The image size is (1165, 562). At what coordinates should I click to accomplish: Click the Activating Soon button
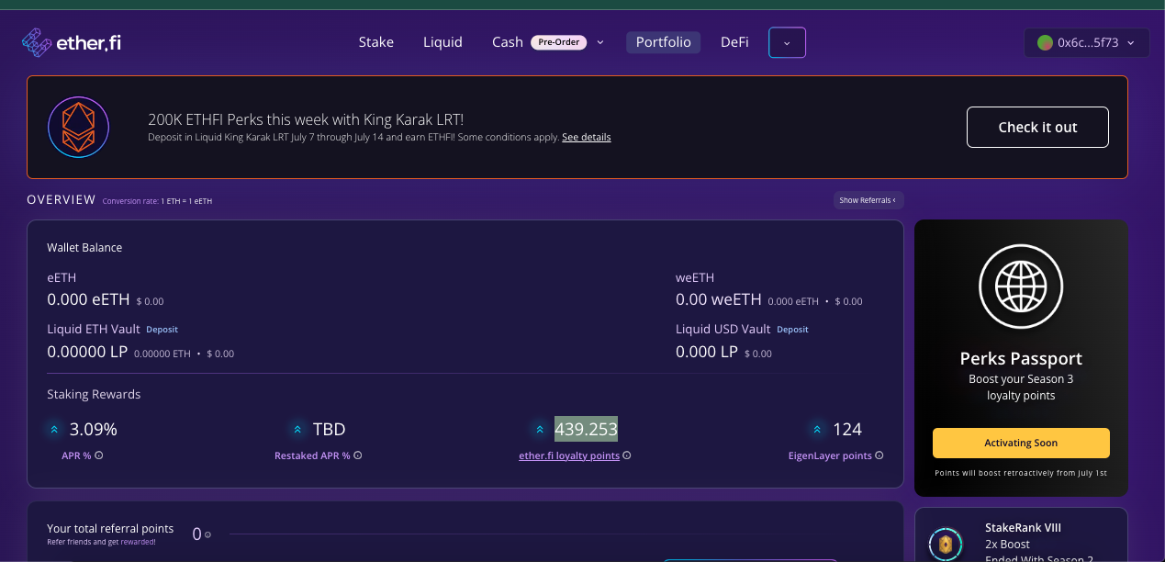1021,443
